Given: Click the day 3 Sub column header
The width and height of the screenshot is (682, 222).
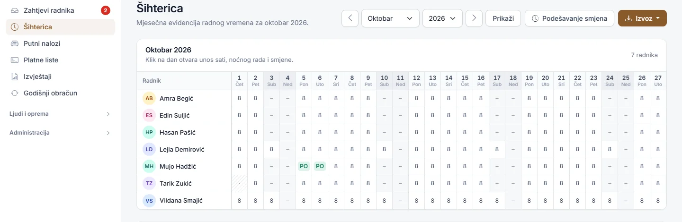Looking at the screenshot, I should coord(271,81).
